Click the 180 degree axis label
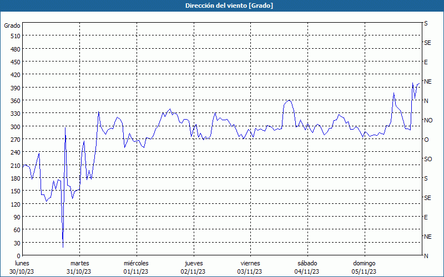Screen dimensions: 444x277 pyautogui.click(x=16, y=178)
